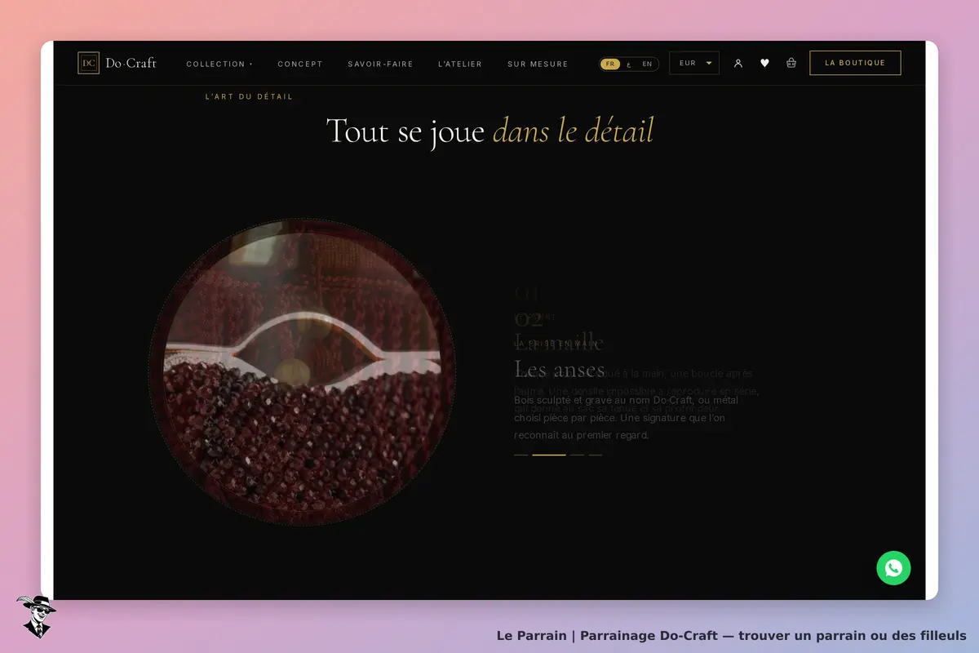
Task: Click the circular beaded bag image
Action: click(302, 371)
